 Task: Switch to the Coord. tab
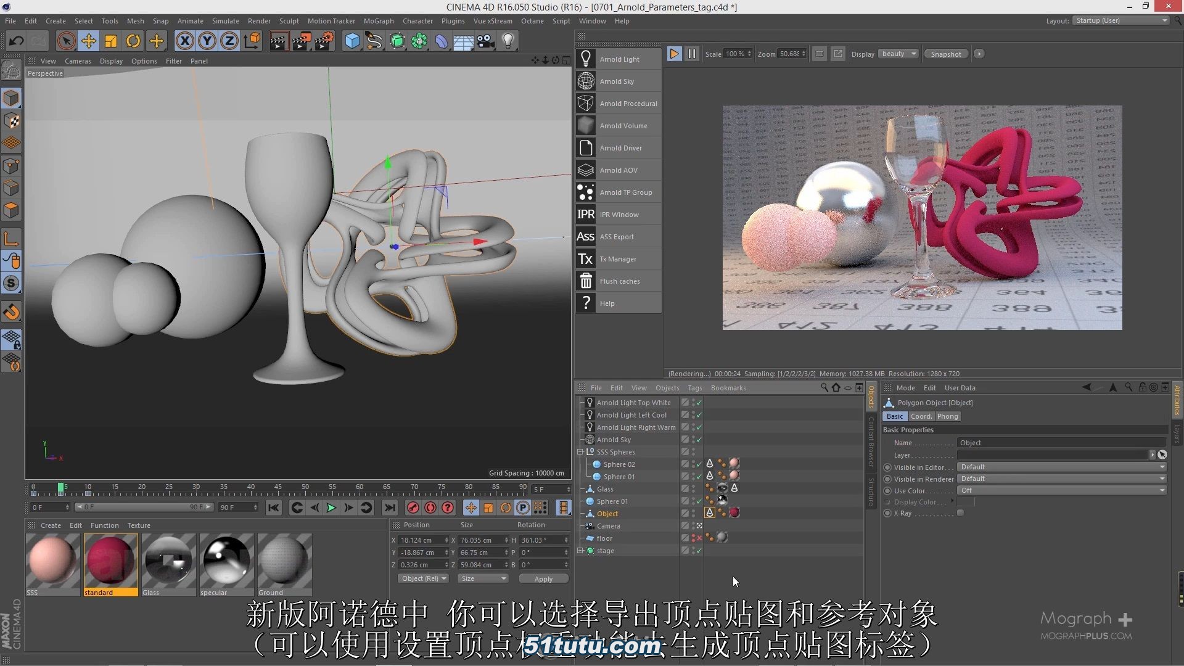921,416
